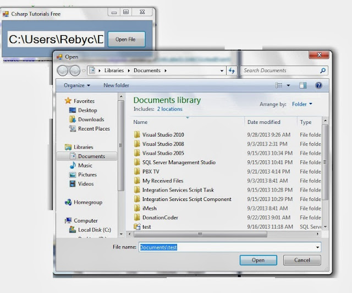Click the Integration Services Script Task folder icon

coord(137,190)
